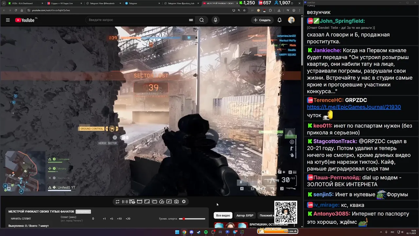Click the YouTube logo

click(25, 20)
